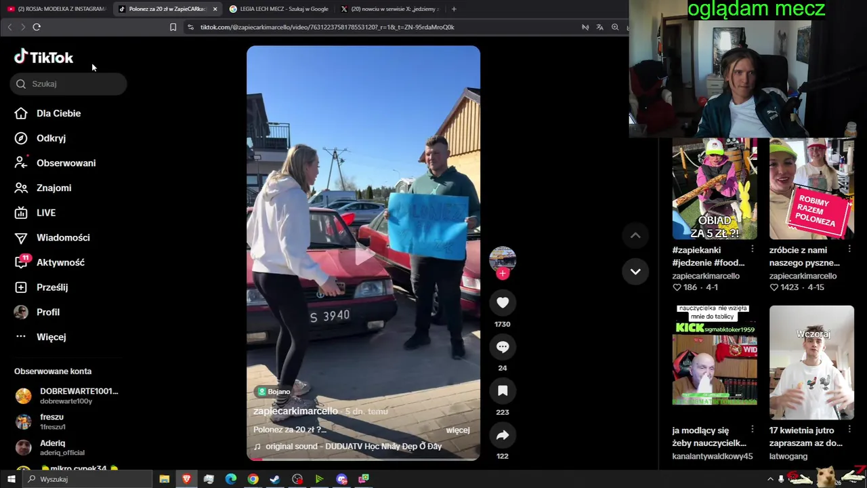Show hidden system tray icons
Viewport: 867px width, 488px height.
pos(770,479)
